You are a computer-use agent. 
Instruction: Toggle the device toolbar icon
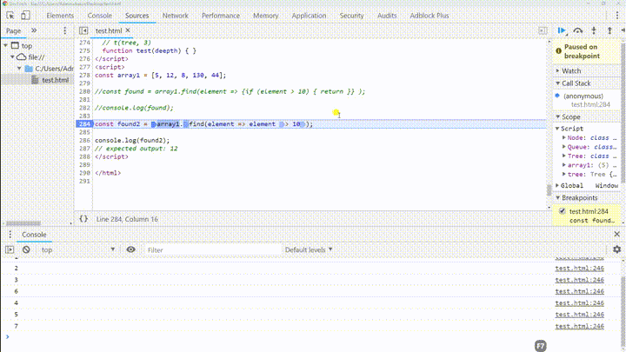tap(25, 16)
